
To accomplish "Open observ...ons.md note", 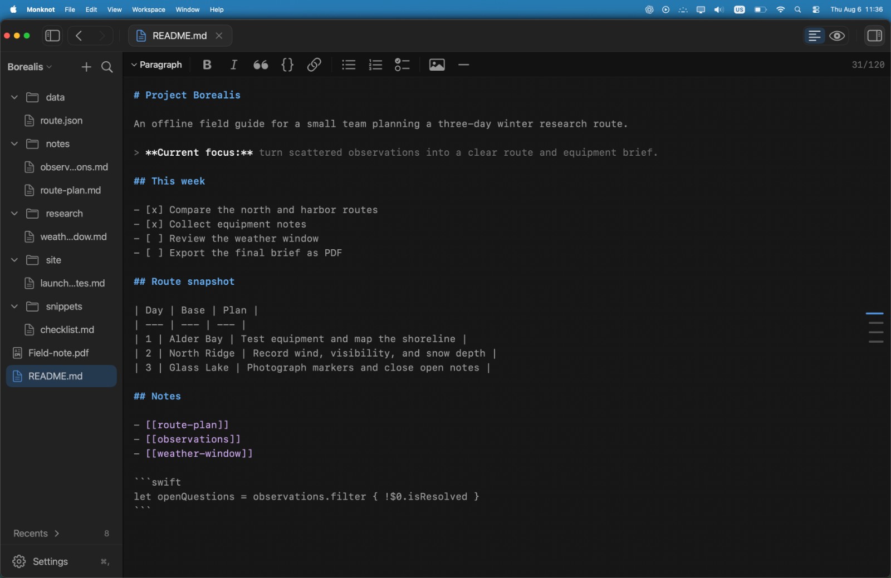I will pos(61,167).
